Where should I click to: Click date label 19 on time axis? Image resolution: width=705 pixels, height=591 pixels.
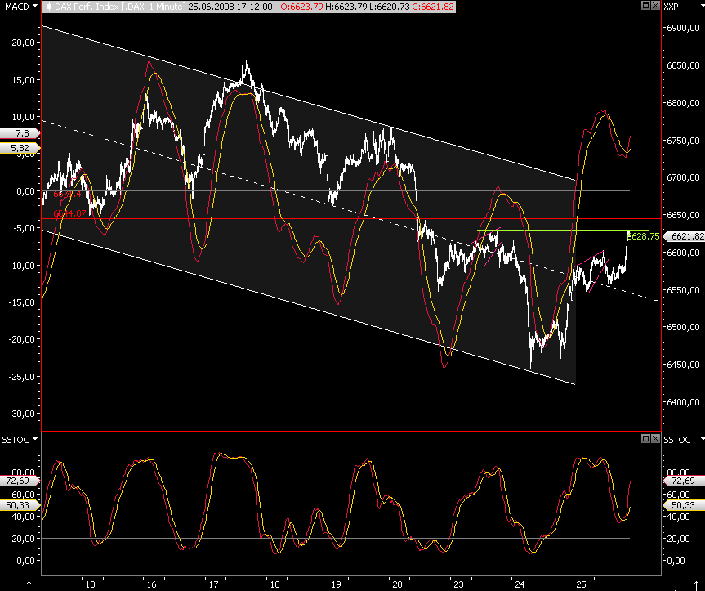[x=336, y=584]
